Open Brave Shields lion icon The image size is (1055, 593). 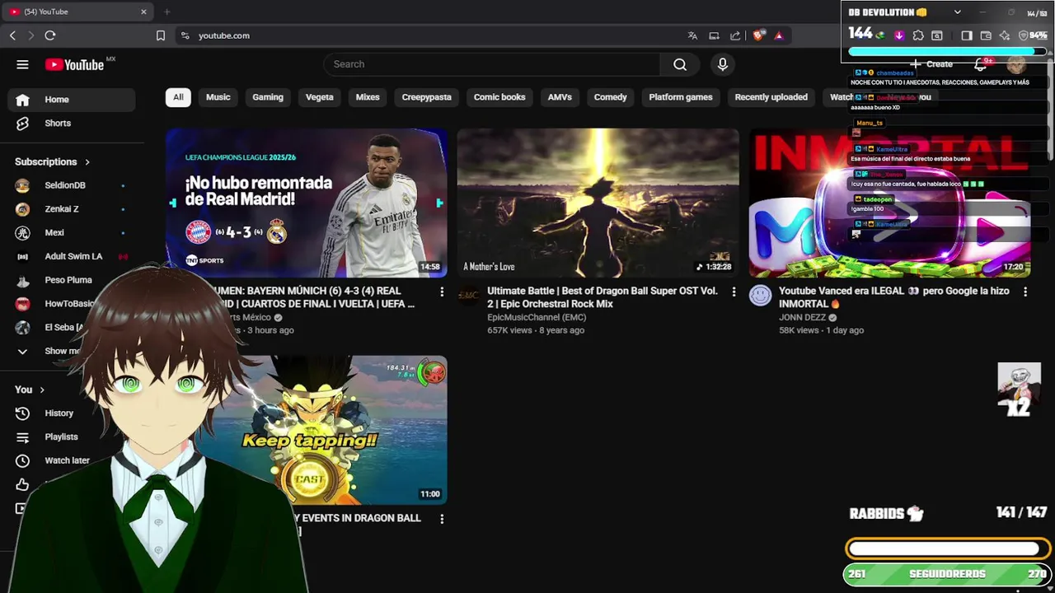click(758, 35)
